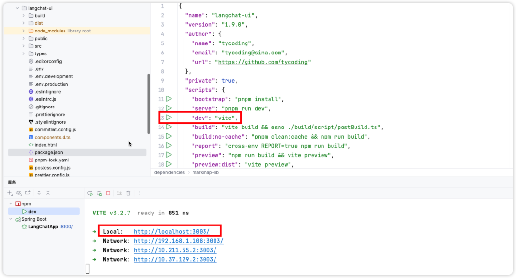The image size is (516, 278).
Task: Open the 192.168.1.108:3003 network link
Action: (x=178, y=241)
